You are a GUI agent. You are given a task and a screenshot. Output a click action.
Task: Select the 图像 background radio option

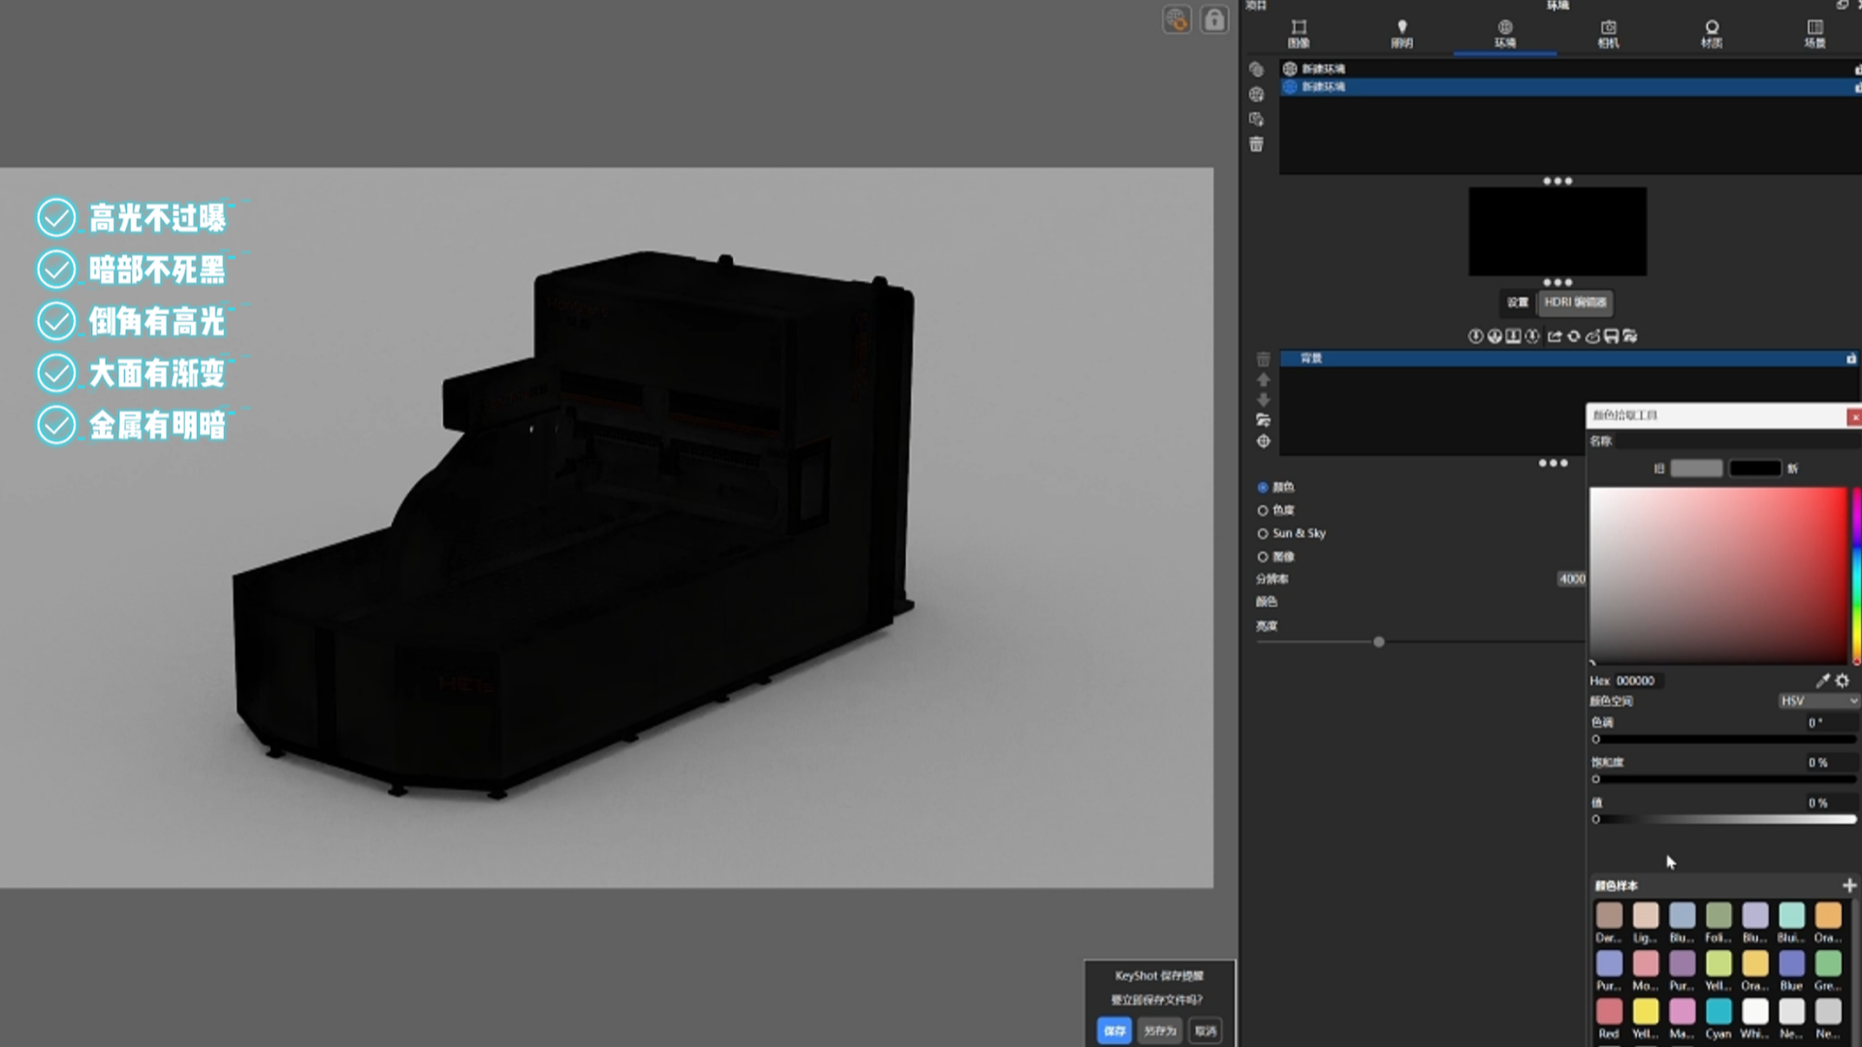tap(1263, 556)
